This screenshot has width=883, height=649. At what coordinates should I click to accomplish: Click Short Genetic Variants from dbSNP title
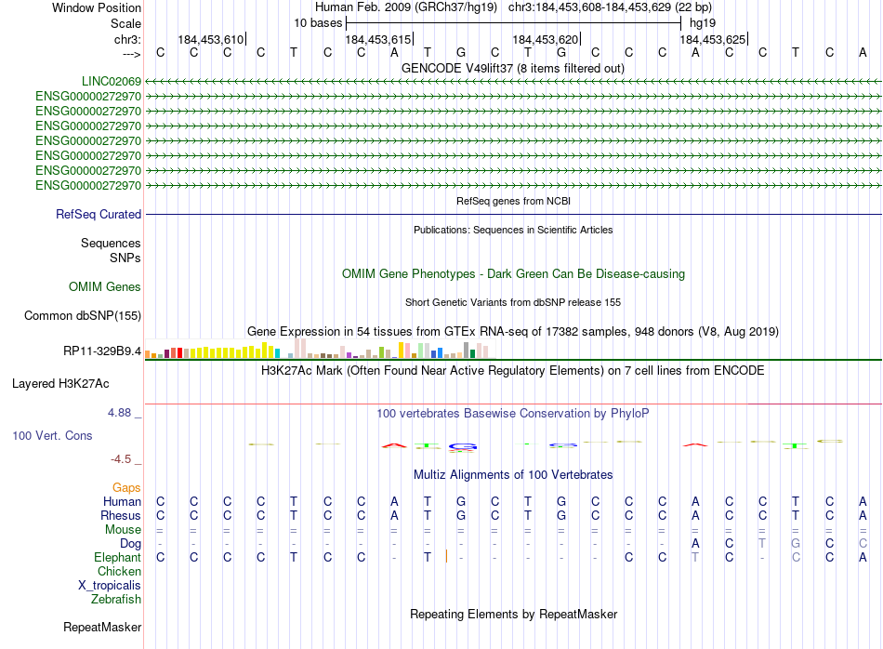click(513, 302)
